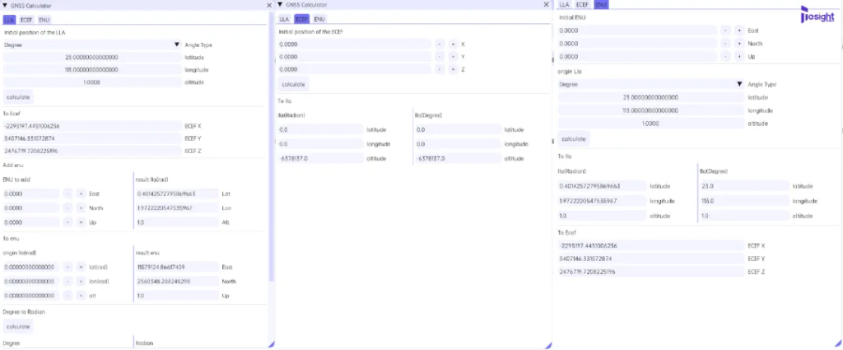843x350 pixels.
Task: Click the altitude 1.0000 input in the left window
Action: click(92, 82)
